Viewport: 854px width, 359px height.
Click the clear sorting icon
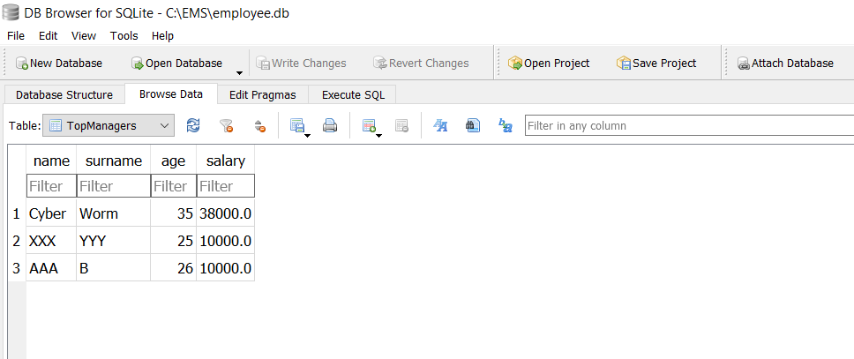coord(258,126)
